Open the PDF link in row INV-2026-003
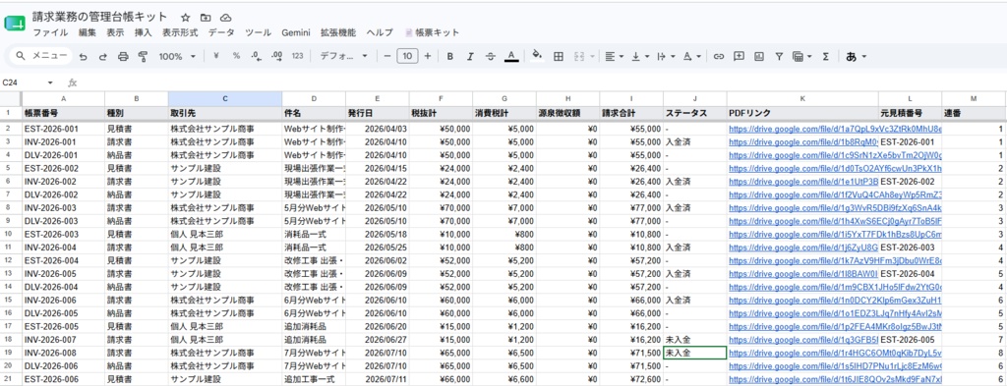Screen dimensions: 1007x386 click(x=835, y=208)
